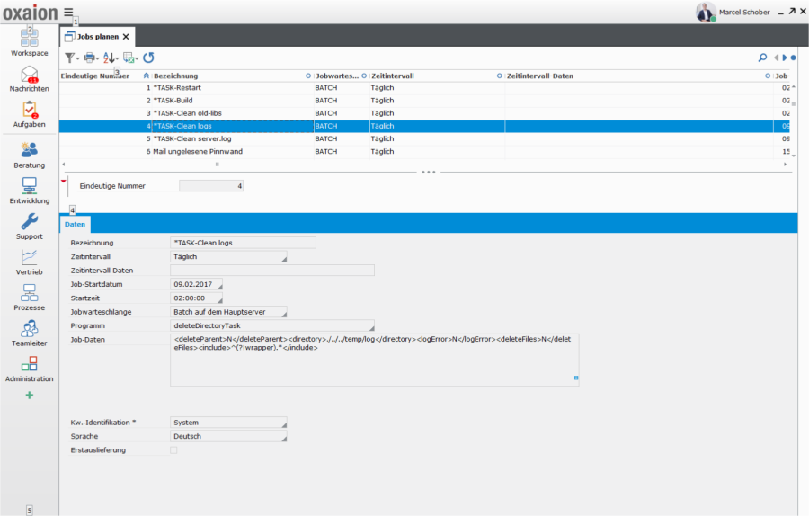Open the Aufgaben tasks icon
Image resolution: width=809 pixels, height=516 pixels.
pos(30,111)
